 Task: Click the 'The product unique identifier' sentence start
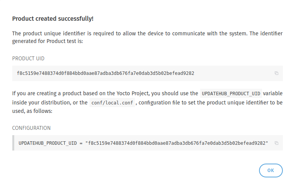(49, 33)
